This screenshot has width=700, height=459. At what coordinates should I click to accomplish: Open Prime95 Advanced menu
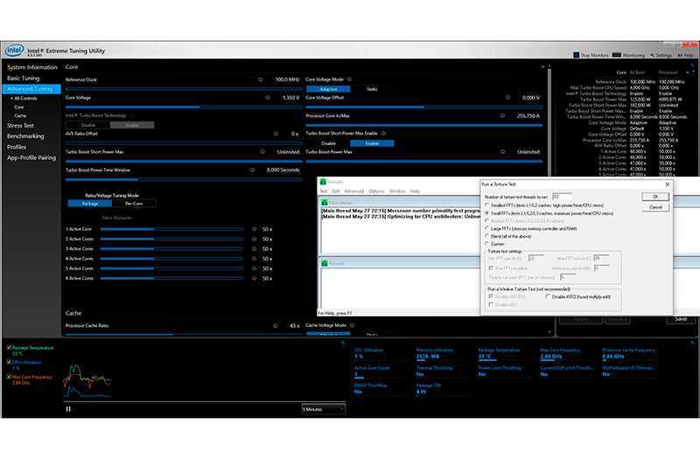[354, 191]
